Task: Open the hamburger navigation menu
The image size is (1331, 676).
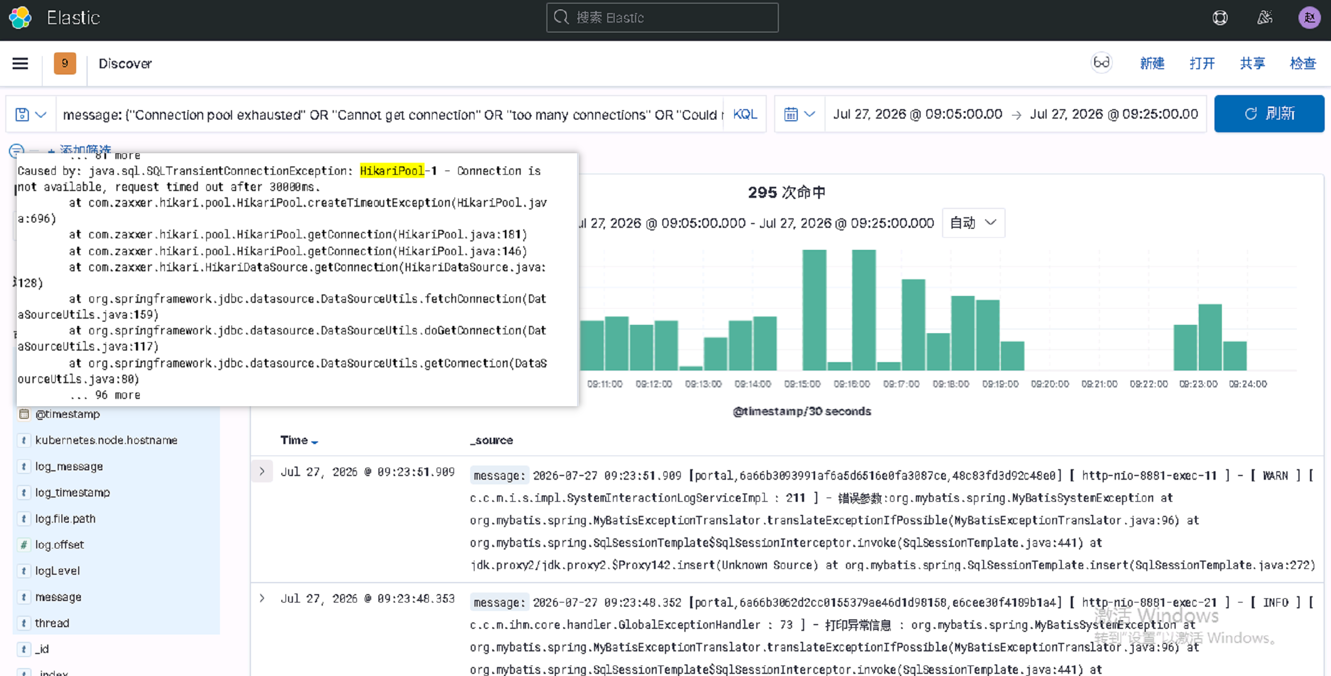Action: pos(20,64)
